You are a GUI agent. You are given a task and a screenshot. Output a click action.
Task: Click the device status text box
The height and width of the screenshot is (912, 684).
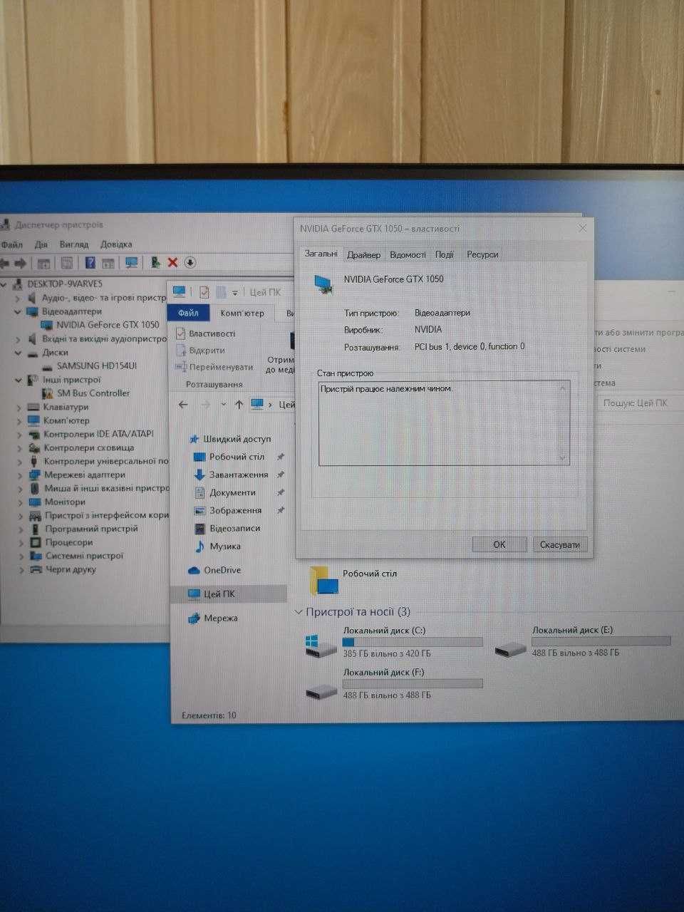point(444,424)
